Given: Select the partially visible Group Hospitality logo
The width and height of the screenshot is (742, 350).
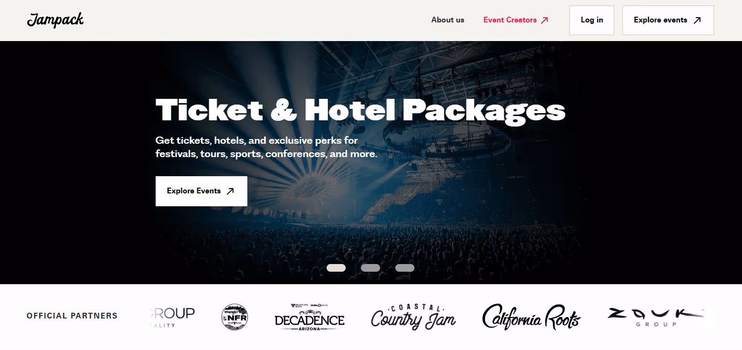Looking at the screenshot, I should click(172, 317).
